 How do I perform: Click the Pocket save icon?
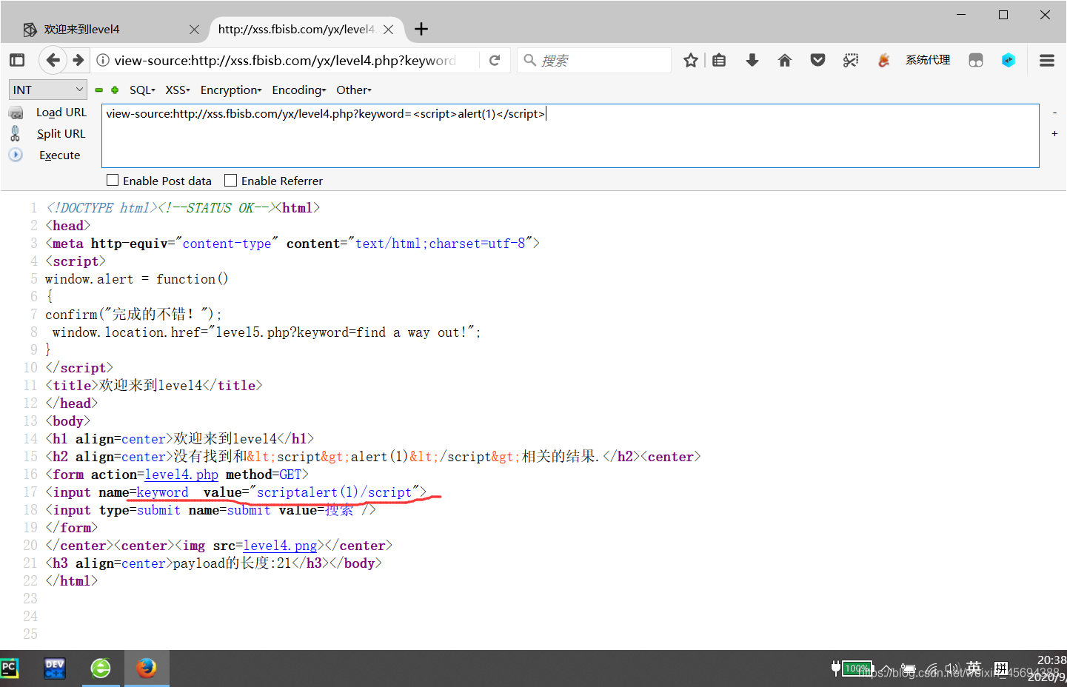point(817,60)
